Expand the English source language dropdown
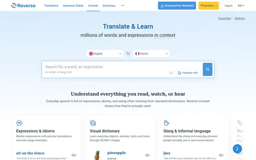The height and width of the screenshot is (160, 256). pos(105,54)
